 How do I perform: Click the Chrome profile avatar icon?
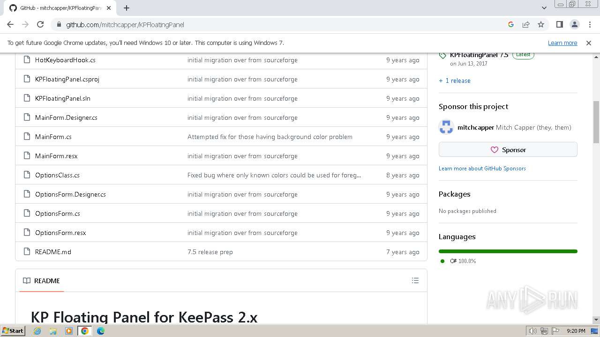574,24
